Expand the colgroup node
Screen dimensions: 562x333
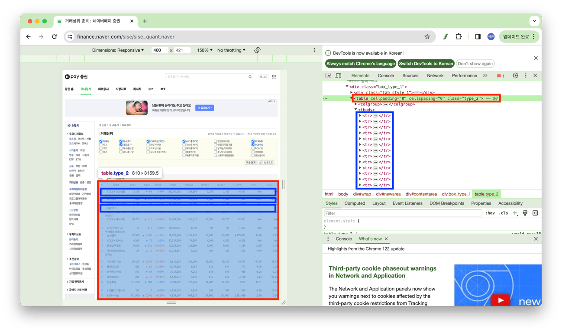point(356,104)
